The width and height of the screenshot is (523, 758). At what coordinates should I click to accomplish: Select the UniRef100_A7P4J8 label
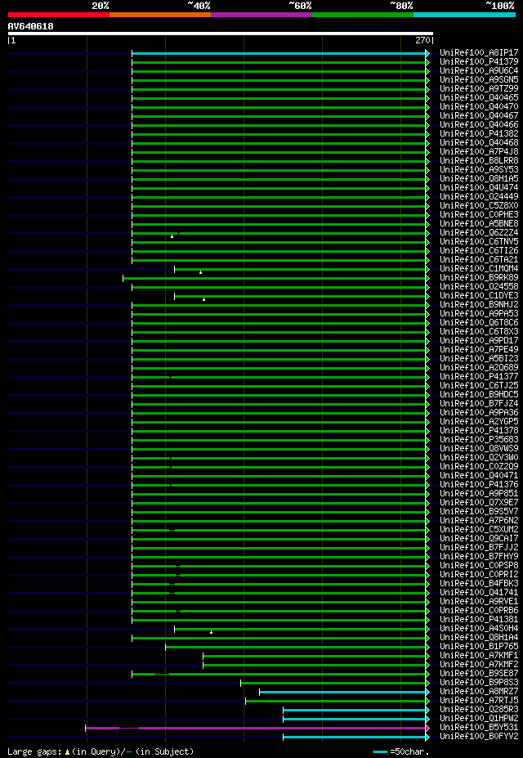point(479,152)
